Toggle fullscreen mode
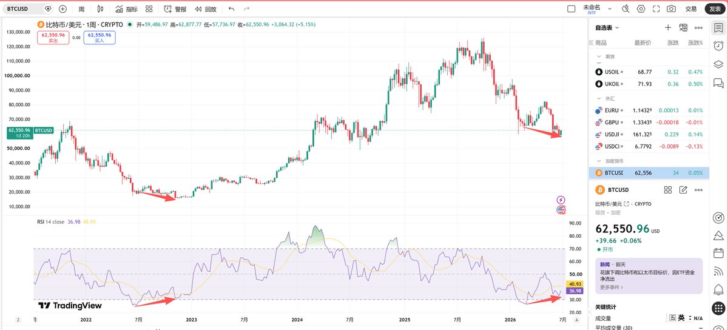The image size is (728, 330). click(656, 9)
